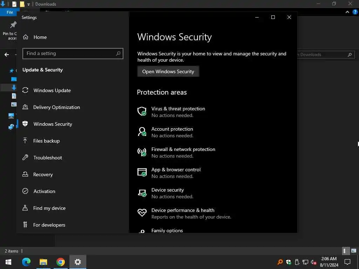The height and width of the screenshot is (269, 359).
Task: Click the Open Windows Security button
Action: [x=168, y=71]
